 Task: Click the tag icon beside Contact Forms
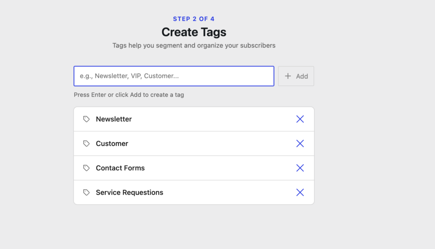[87, 168]
